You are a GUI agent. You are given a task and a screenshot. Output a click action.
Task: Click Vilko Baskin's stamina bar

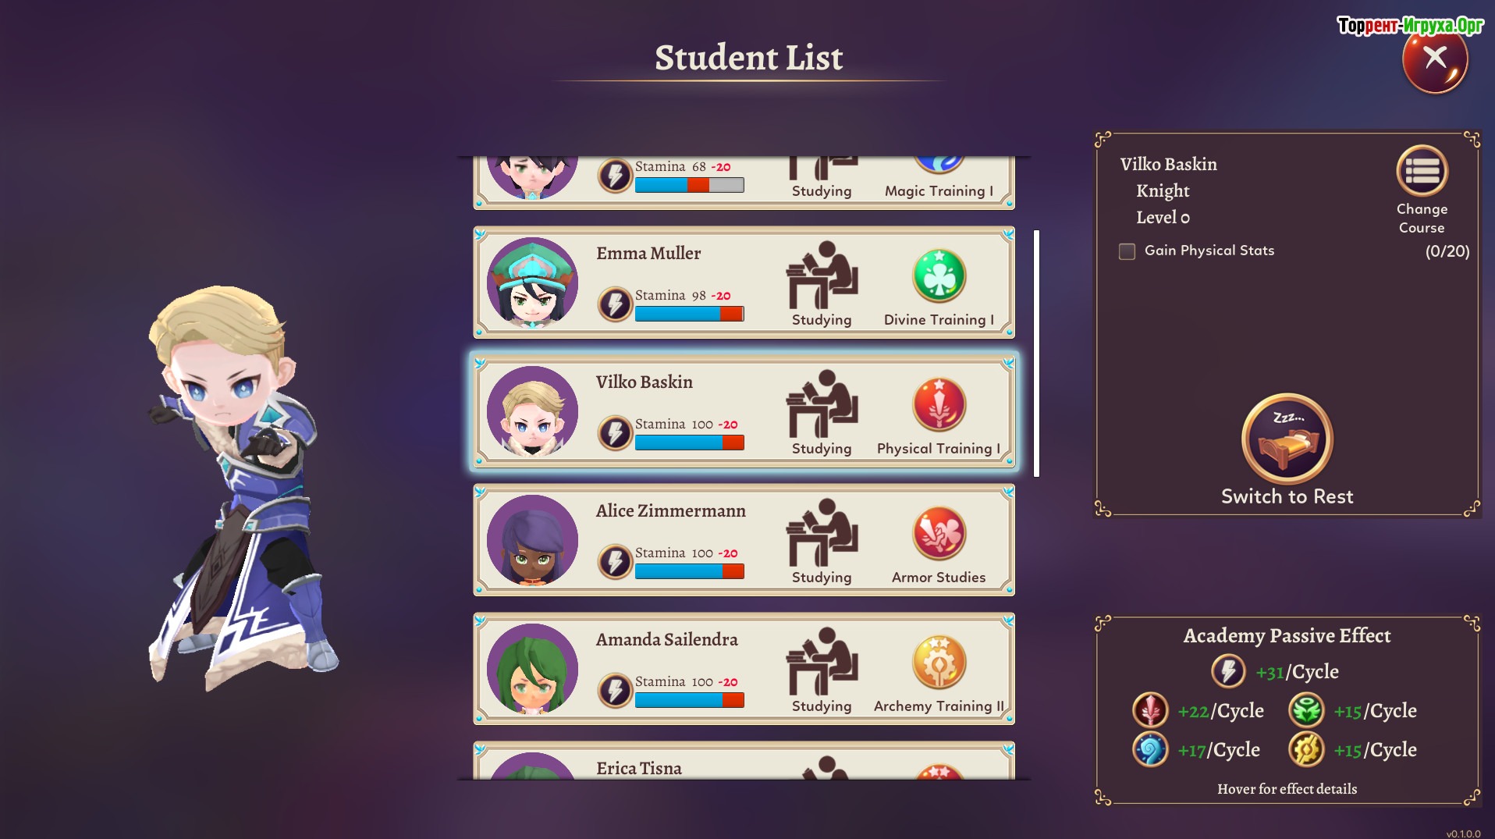(689, 443)
